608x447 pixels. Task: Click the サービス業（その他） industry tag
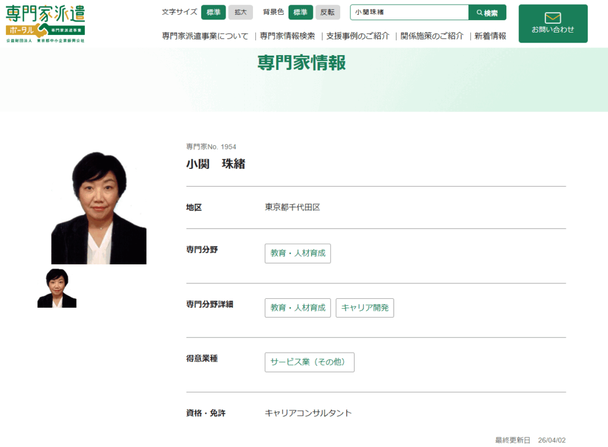coord(309,362)
